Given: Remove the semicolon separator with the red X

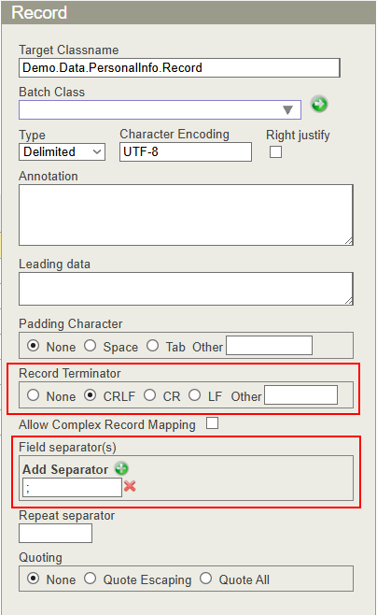Looking at the screenshot, I should click(130, 486).
